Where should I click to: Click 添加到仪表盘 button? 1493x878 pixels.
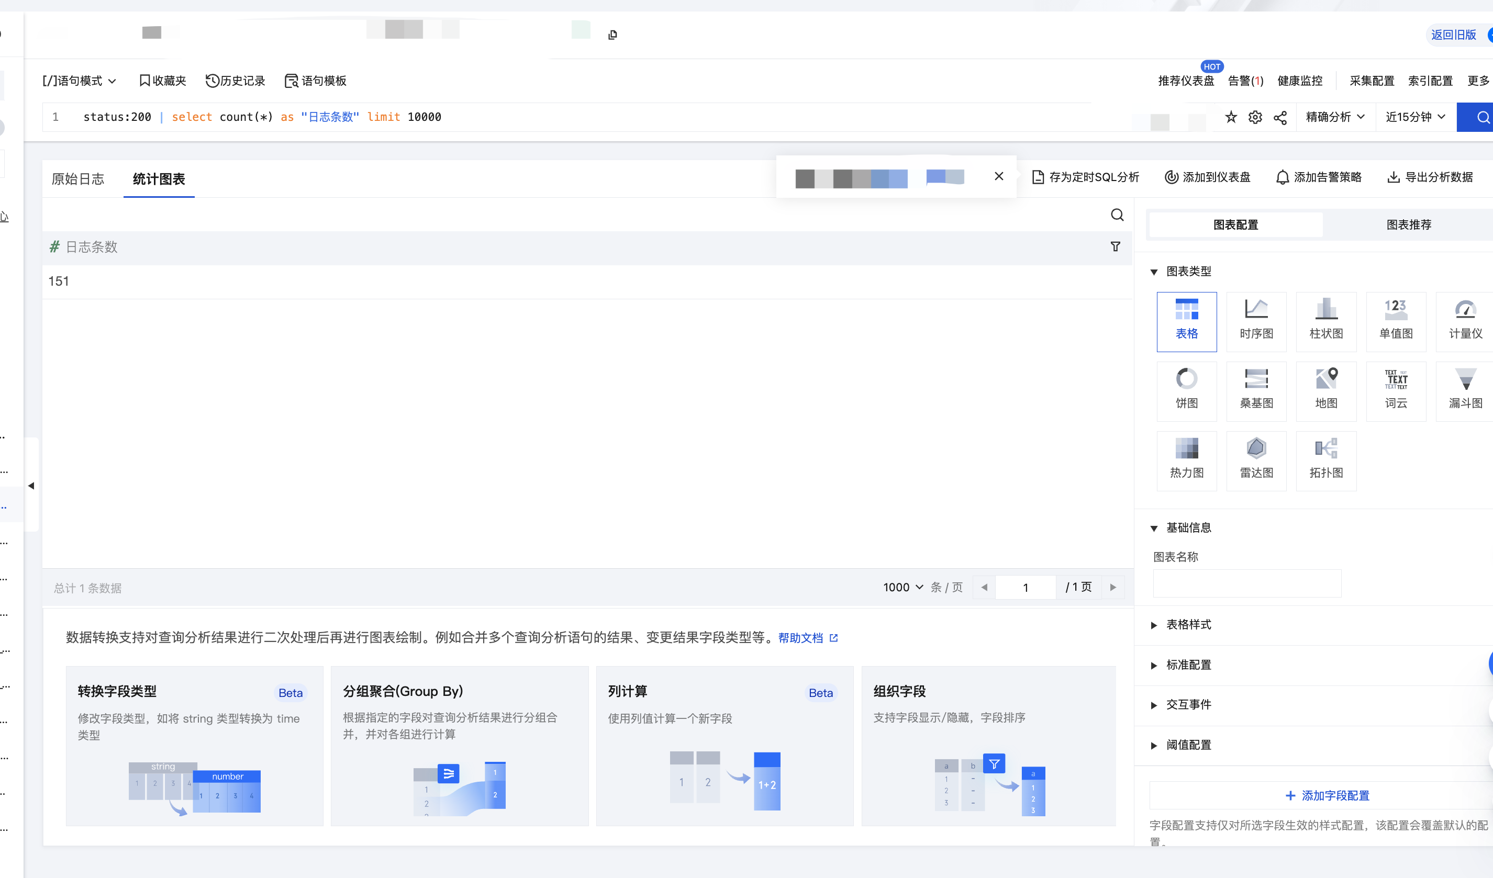pos(1207,177)
